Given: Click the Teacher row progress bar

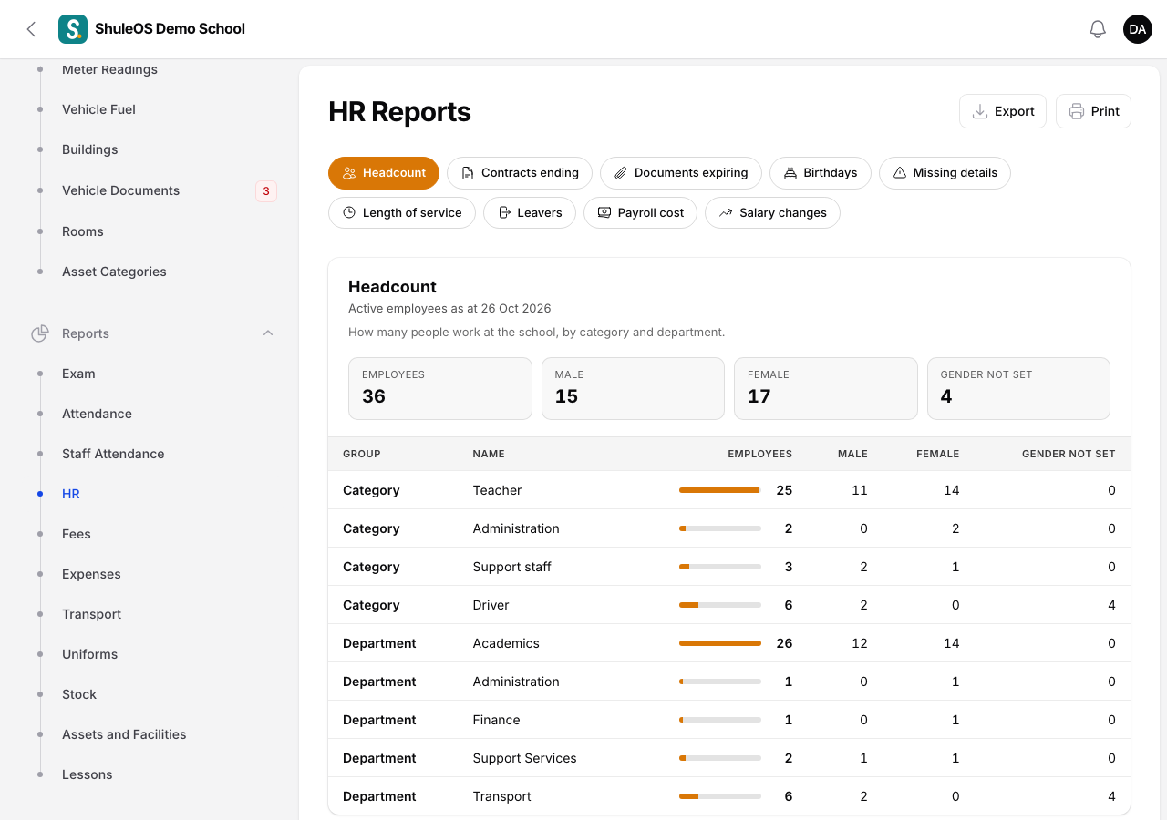Looking at the screenshot, I should click(x=720, y=490).
